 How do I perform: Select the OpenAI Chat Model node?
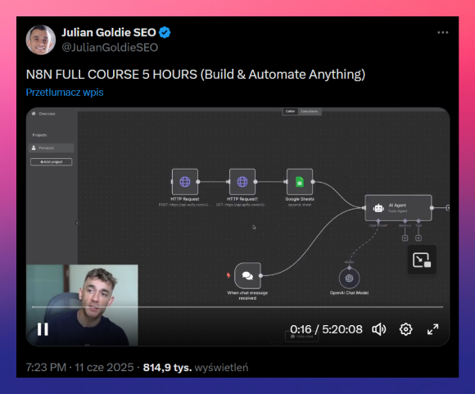pyautogui.click(x=349, y=279)
